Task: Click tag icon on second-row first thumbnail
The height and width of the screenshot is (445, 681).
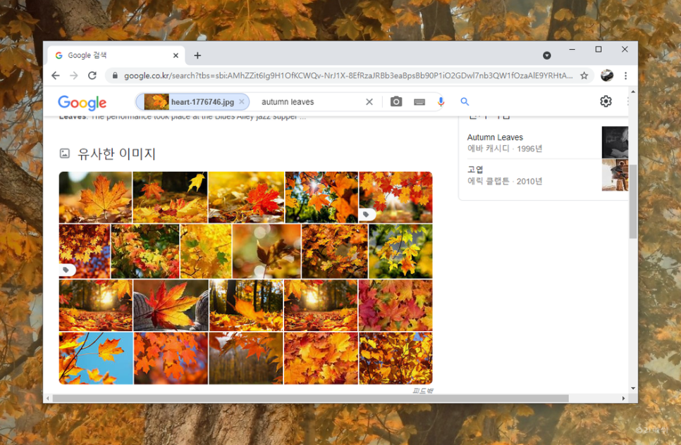Action: (66, 270)
